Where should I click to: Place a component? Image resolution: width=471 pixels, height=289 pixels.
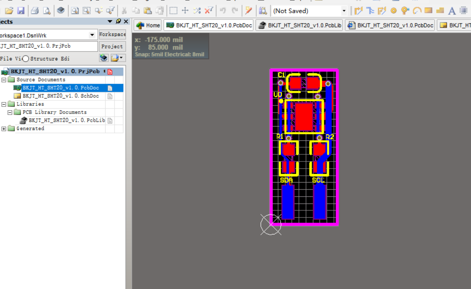(x=464, y=11)
